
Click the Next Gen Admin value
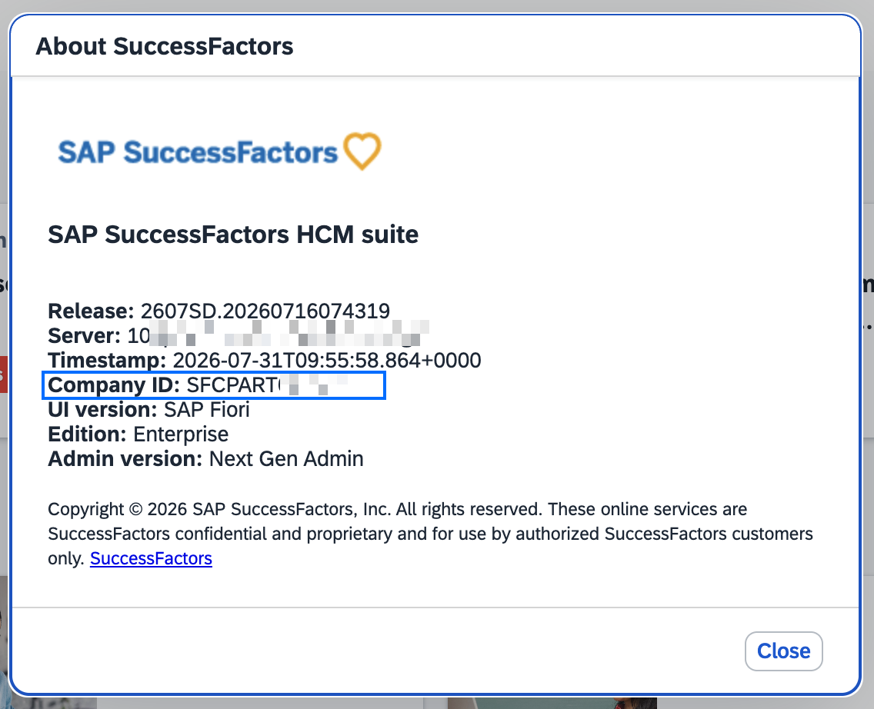click(286, 459)
